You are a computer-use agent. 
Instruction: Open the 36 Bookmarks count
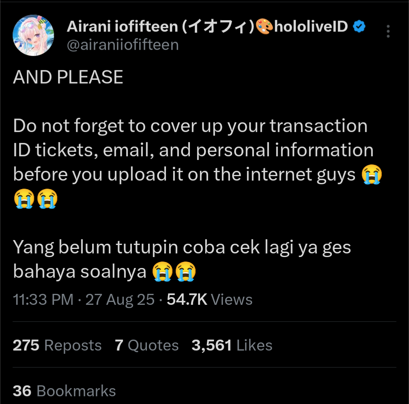tap(64, 391)
